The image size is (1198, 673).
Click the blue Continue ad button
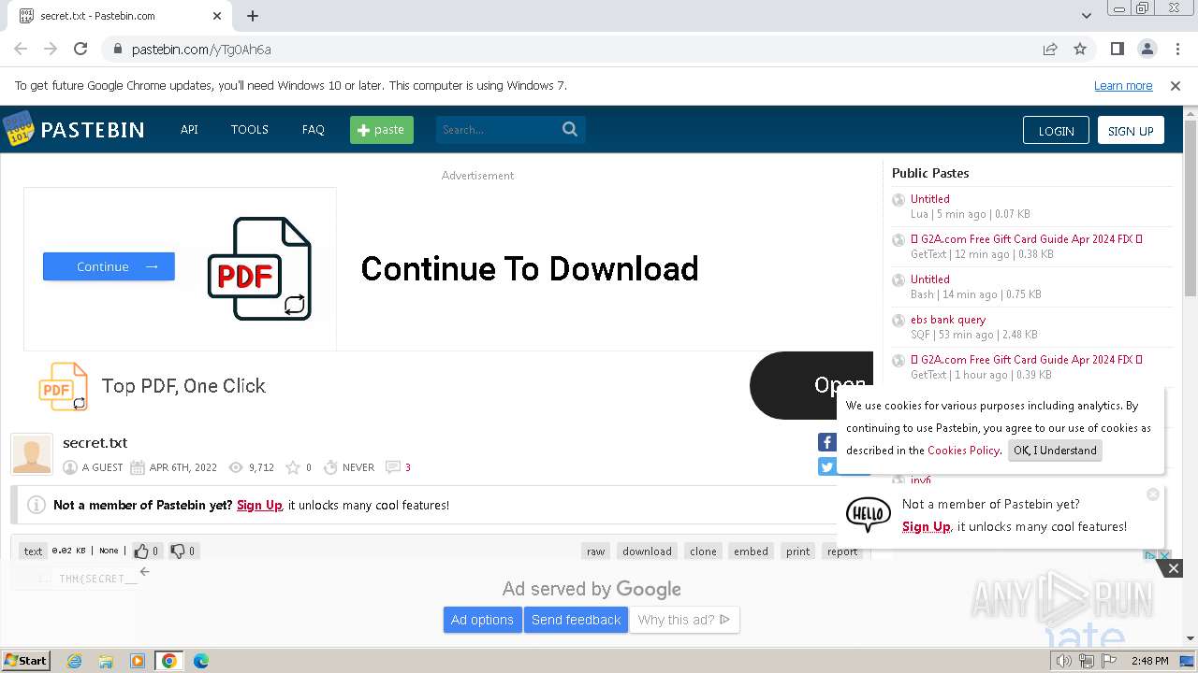pos(109,266)
